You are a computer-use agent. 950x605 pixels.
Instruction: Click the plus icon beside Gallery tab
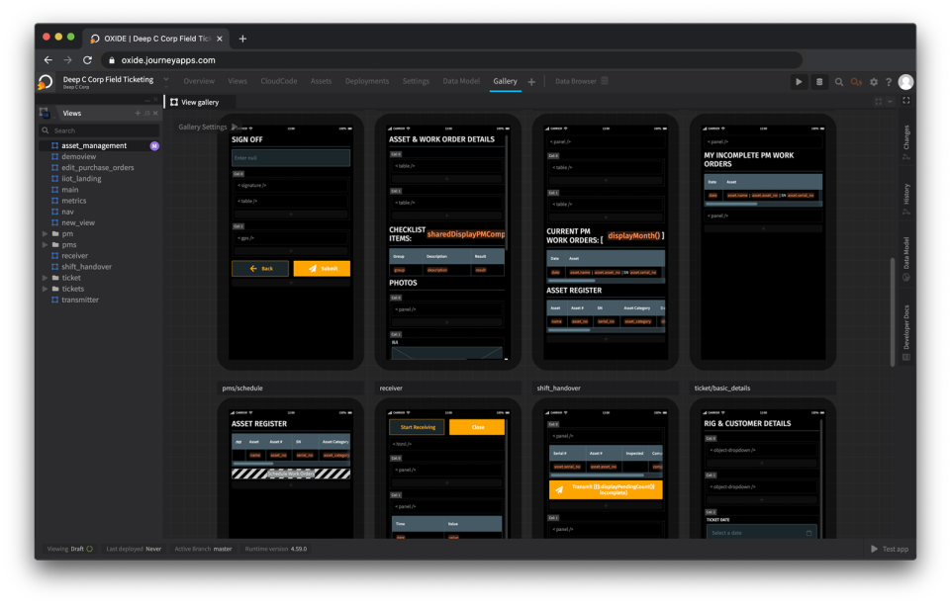pyautogui.click(x=531, y=82)
